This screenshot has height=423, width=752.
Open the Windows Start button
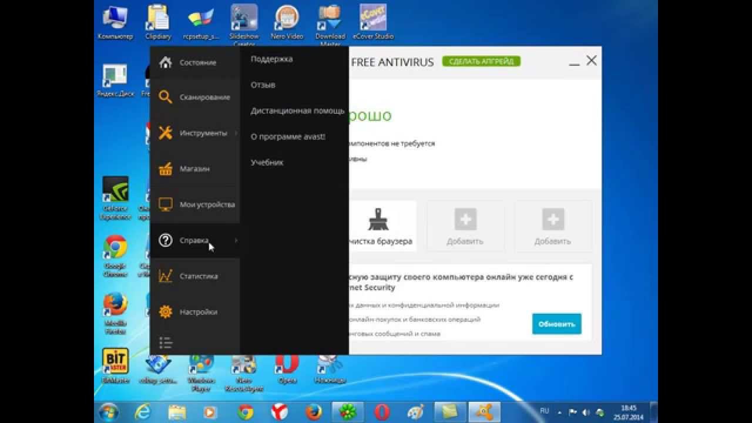(109, 412)
